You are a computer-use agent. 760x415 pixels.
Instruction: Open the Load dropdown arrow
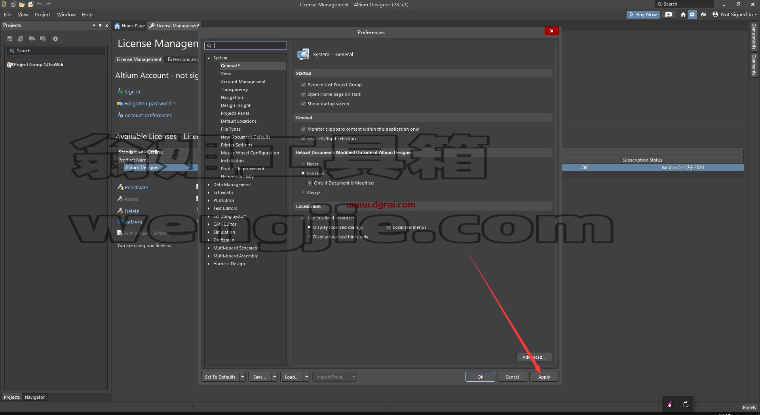pos(307,377)
